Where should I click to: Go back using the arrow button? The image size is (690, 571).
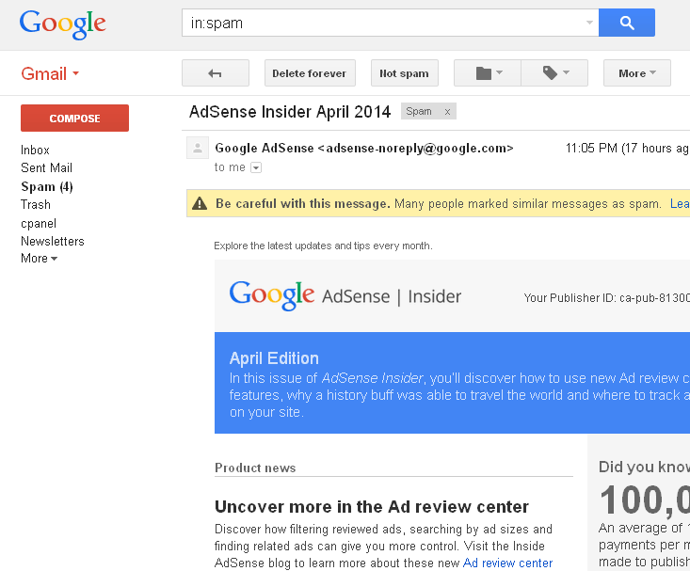click(x=216, y=73)
